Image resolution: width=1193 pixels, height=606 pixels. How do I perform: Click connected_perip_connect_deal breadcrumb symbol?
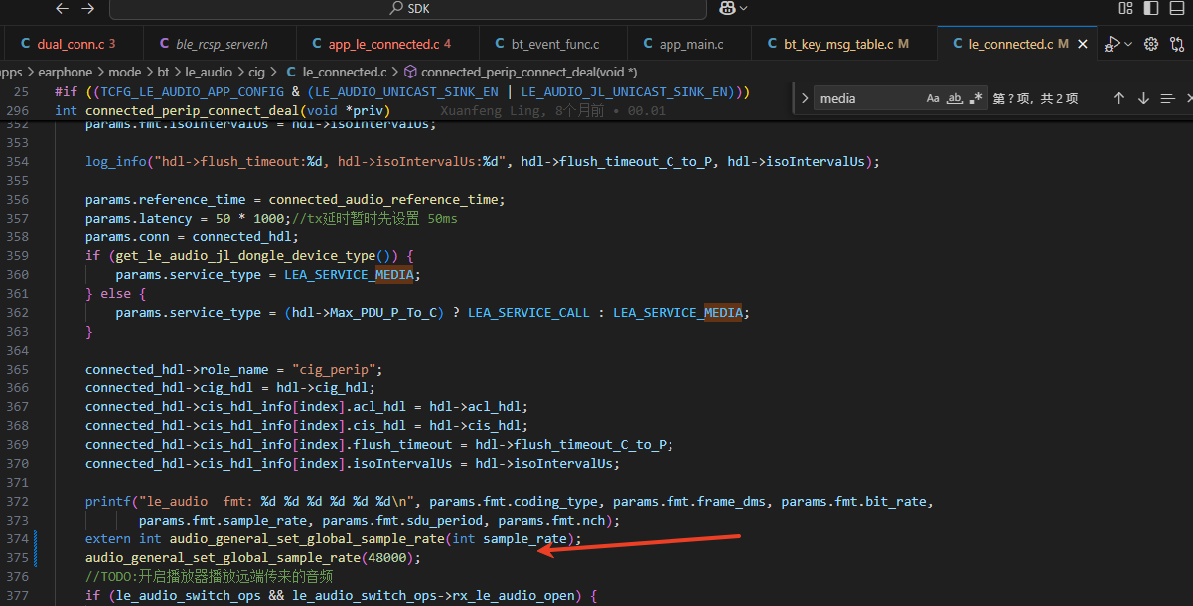(x=529, y=72)
